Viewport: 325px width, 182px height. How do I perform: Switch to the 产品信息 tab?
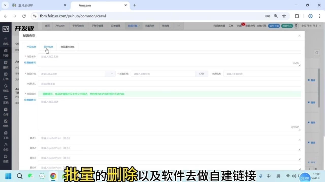tap(31, 47)
